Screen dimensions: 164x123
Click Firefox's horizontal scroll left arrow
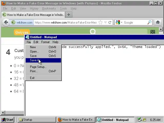[x=3, y=112]
